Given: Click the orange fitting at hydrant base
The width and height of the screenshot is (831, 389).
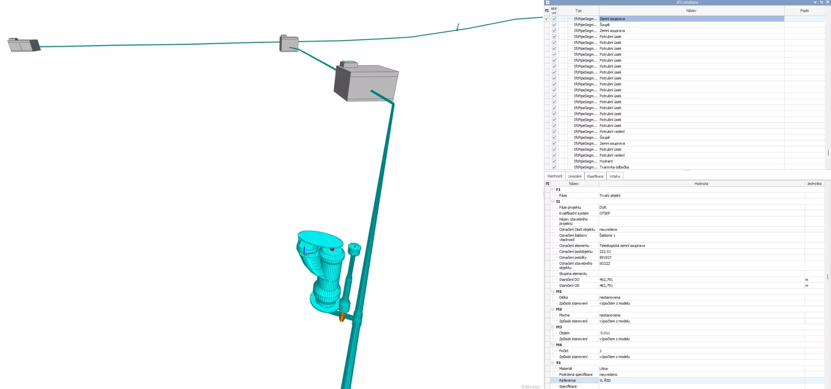Looking at the screenshot, I should click(x=342, y=318).
